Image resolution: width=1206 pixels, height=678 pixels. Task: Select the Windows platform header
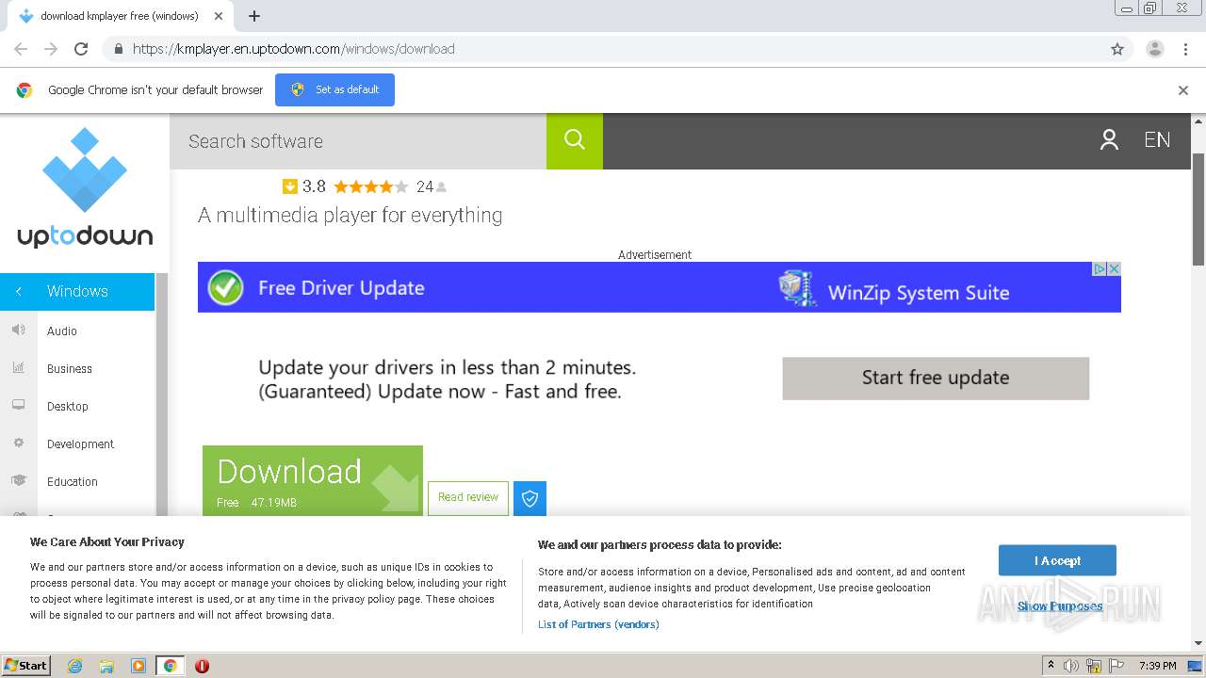pos(77,292)
